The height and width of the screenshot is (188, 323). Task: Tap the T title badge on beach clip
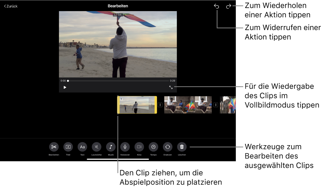(x=121, y=99)
